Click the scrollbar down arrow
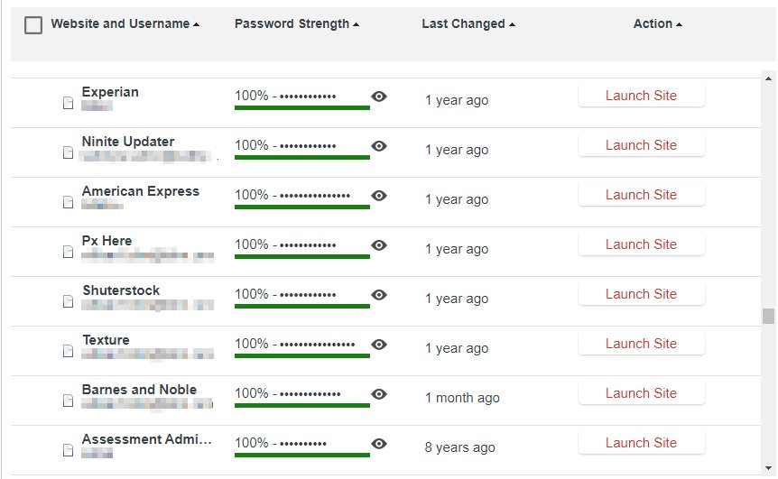The width and height of the screenshot is (778, 479). [769, 468]
